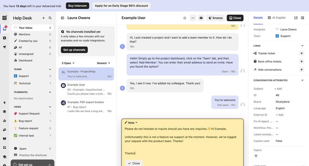Toggle the sidebar icon beside Laura Owens
The image size is (309, 166).
62,18
